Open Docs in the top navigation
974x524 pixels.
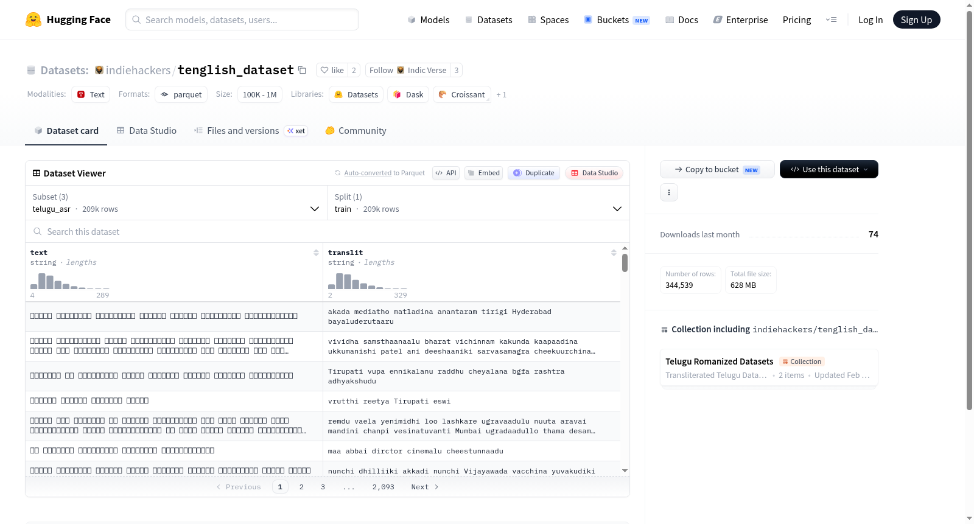tap(681, 19)
